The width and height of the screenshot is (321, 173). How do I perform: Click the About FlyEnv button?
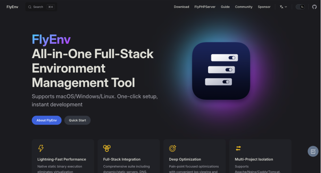tap(47, 120)
